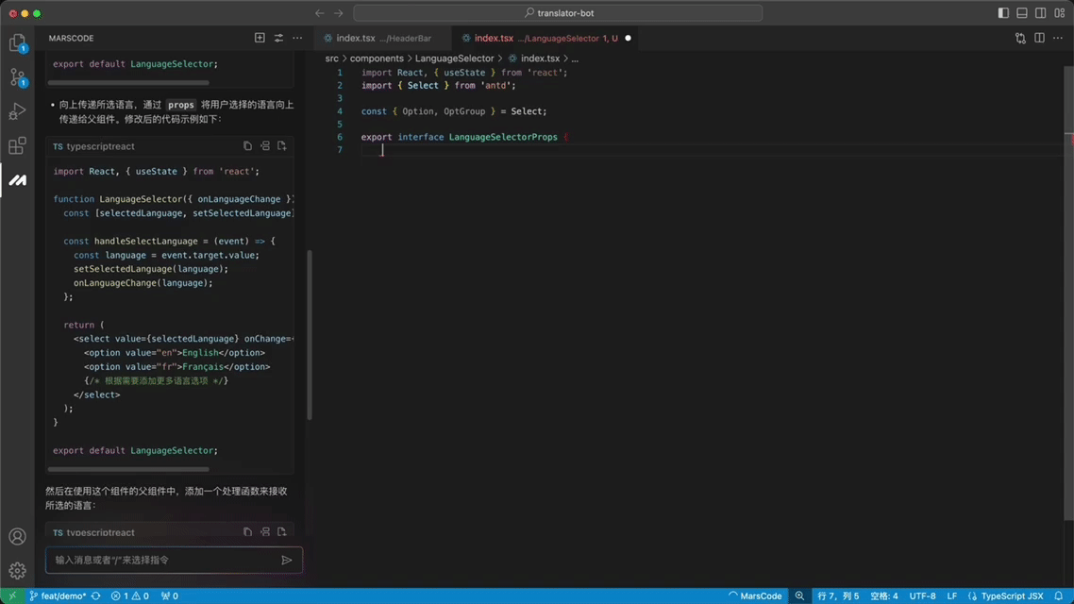Click the chat message input field
Image resolution: width=1074 pixels, height=604 pixels.
point(160,560)
